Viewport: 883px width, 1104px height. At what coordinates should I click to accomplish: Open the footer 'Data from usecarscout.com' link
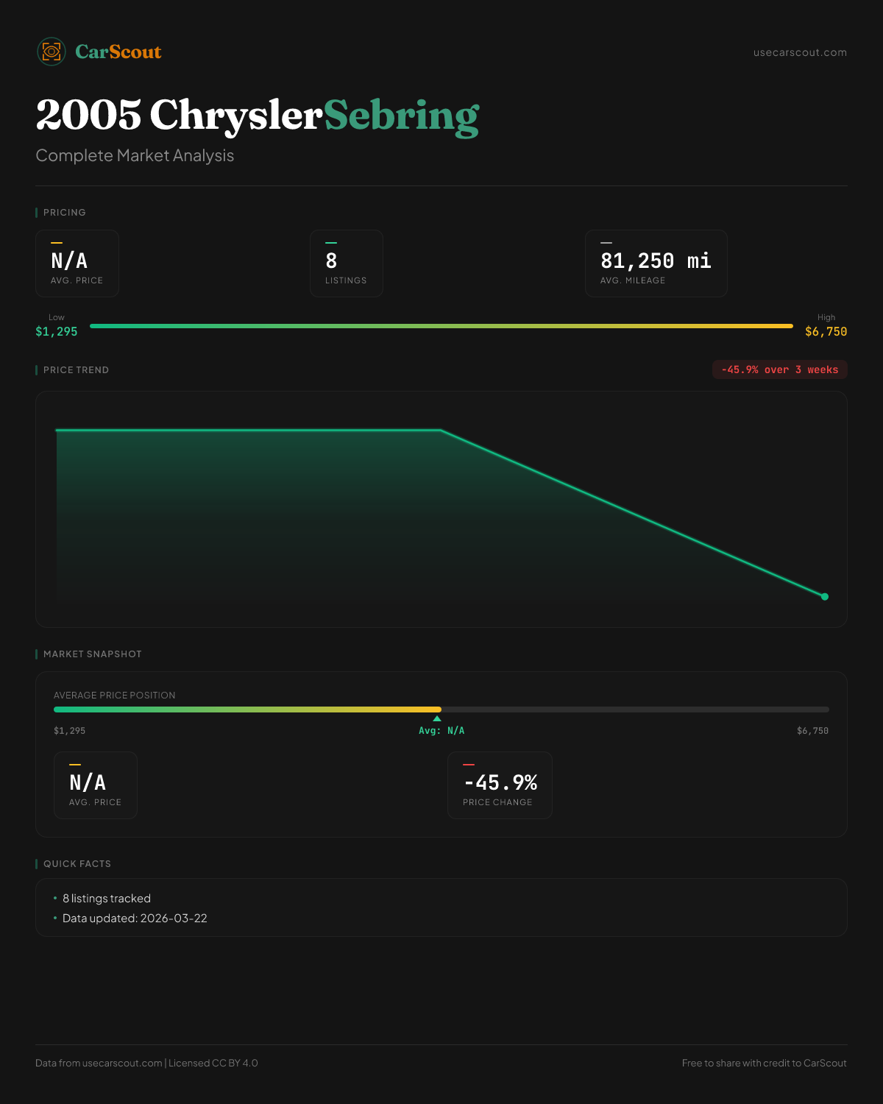99,1063
